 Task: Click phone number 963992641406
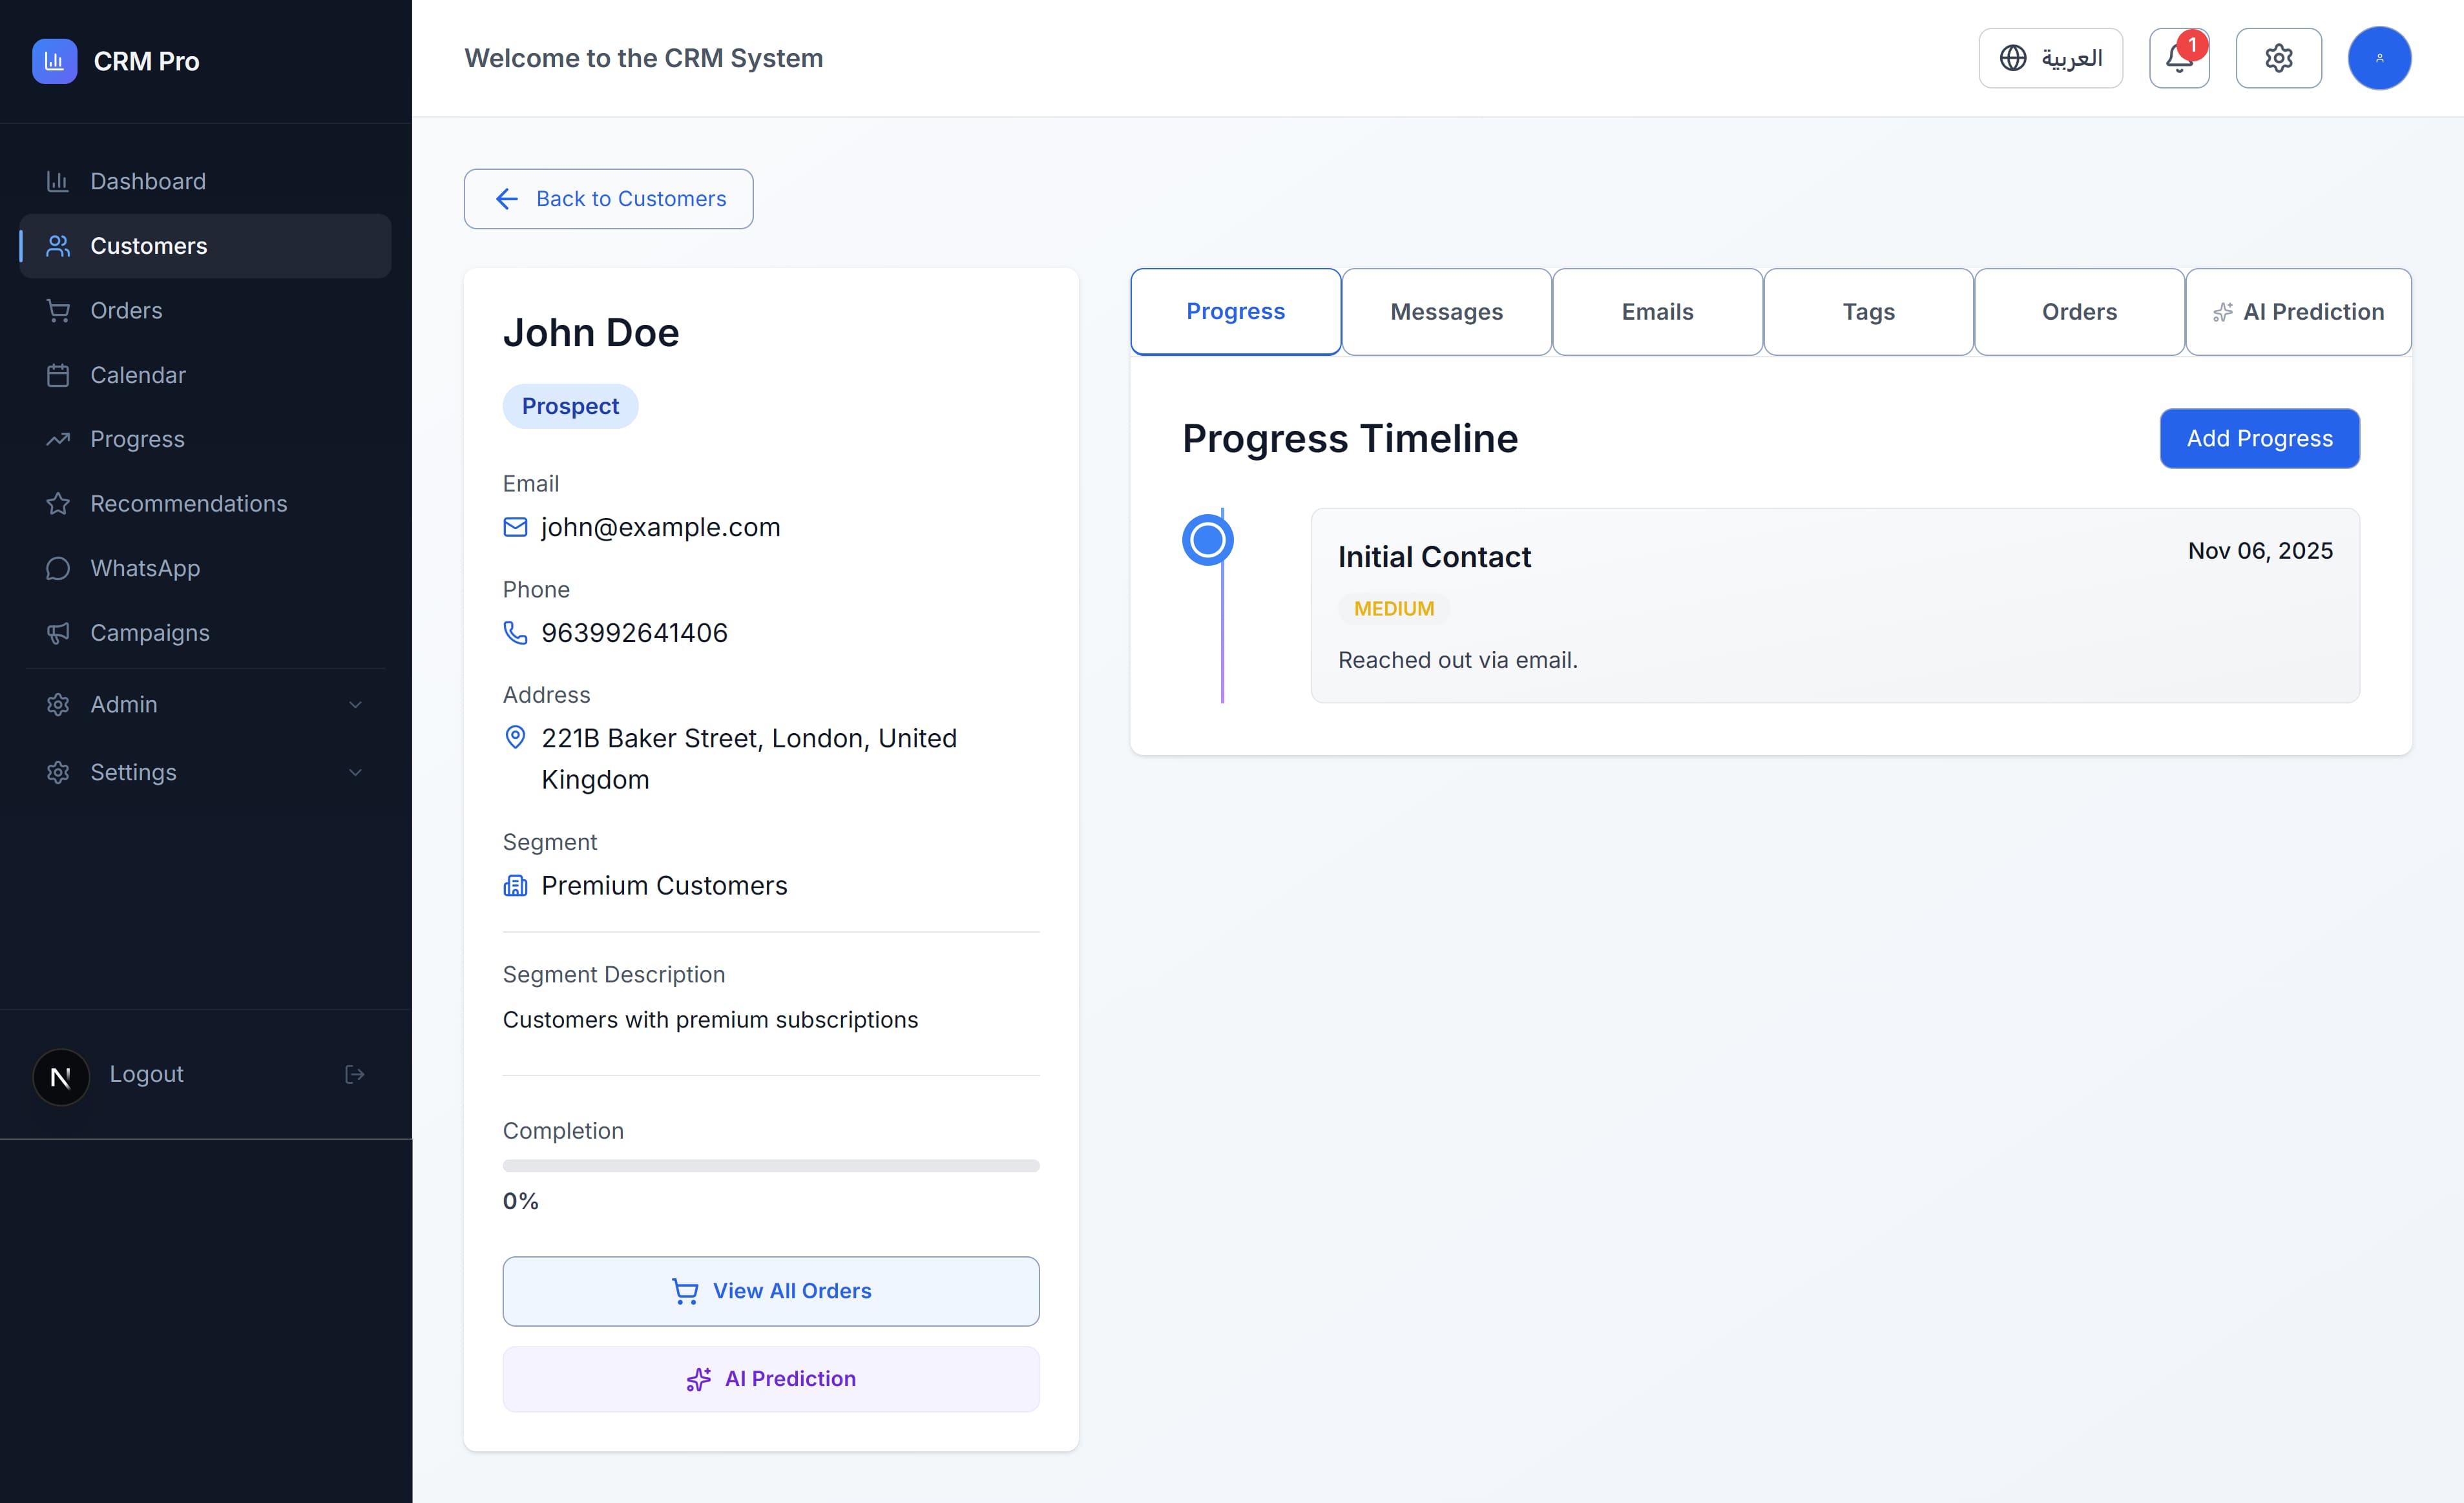(634, 633)
